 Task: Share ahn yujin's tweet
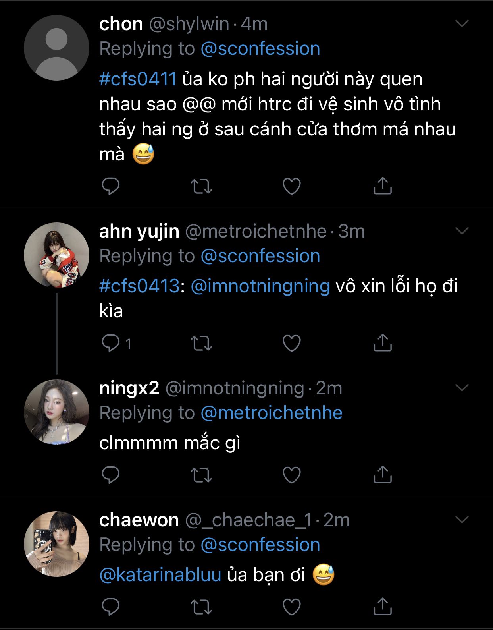382,343
